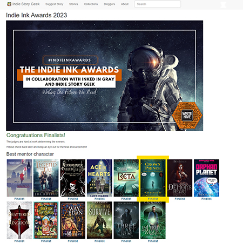Viewport: 243px width, 243px height.
Task: Click the Indie Story Geek logo icon
Action: pos(9,4)
